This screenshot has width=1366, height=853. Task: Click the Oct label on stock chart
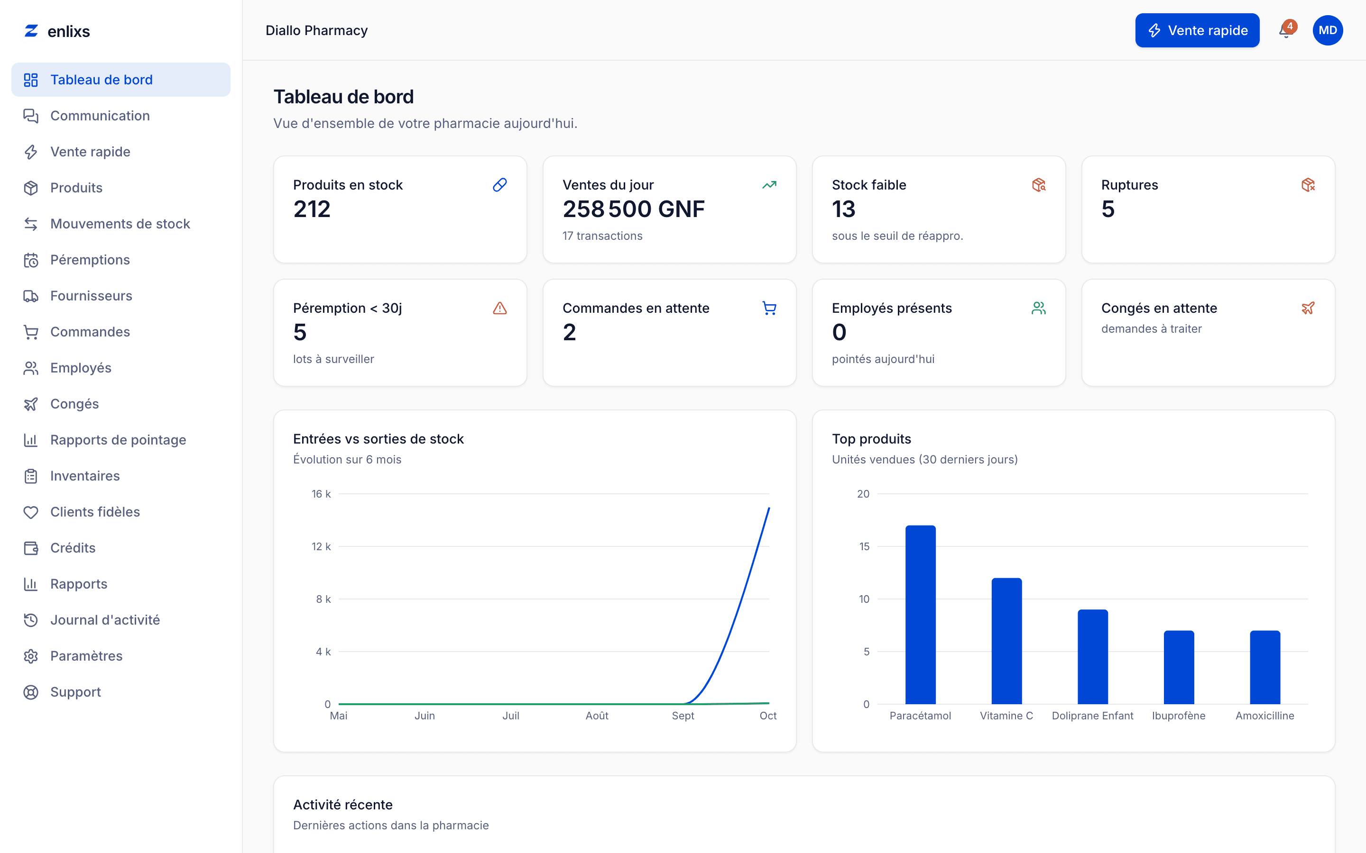pyautogui.click(x=768, y=716)
